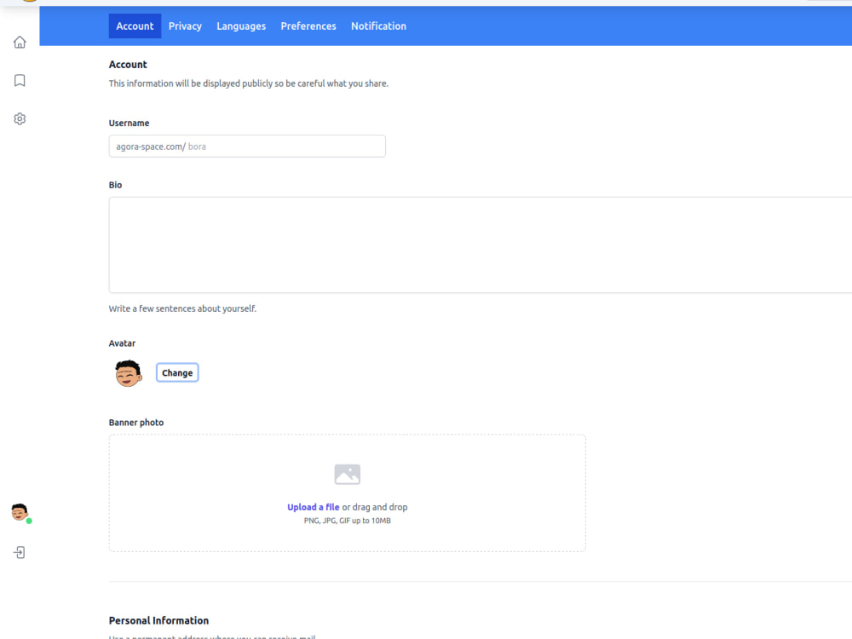
Task: Switch to the Preferences tab
Action: [308, 26]
